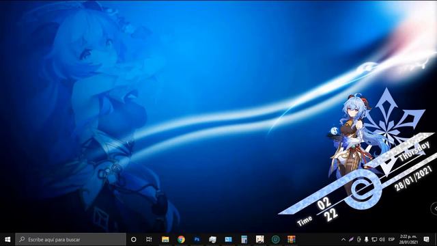Click the 'Thursday' label on the clock widget
The image size is (437, 246).
(x=414, y=152)
